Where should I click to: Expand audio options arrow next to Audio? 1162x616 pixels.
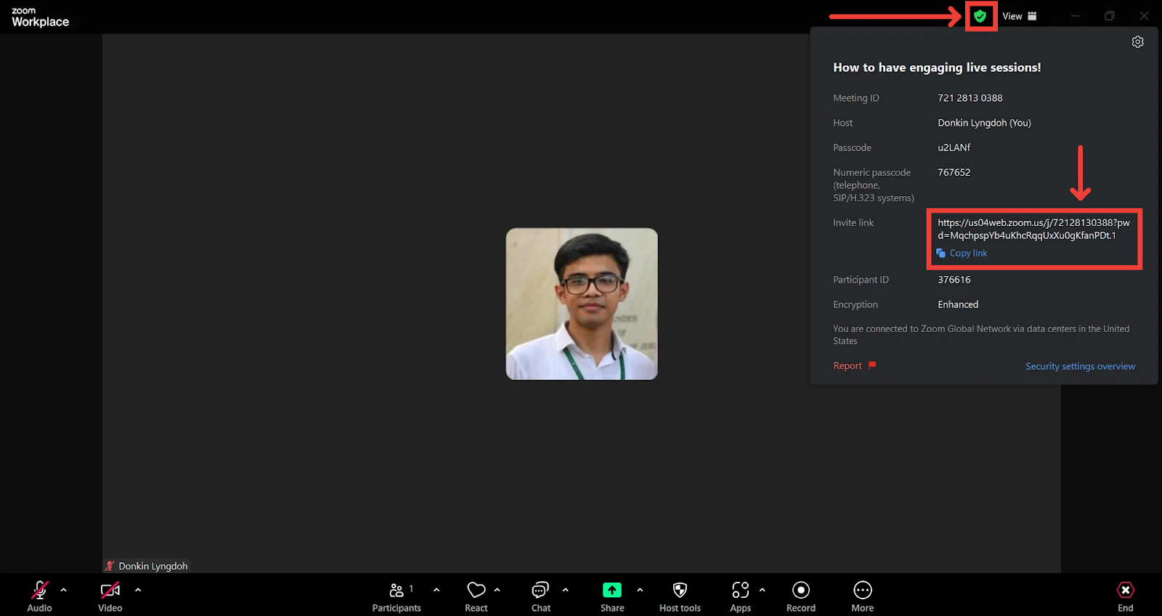point(64,590)
